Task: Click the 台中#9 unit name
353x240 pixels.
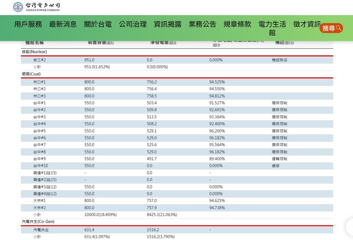Action: point(40,159)
